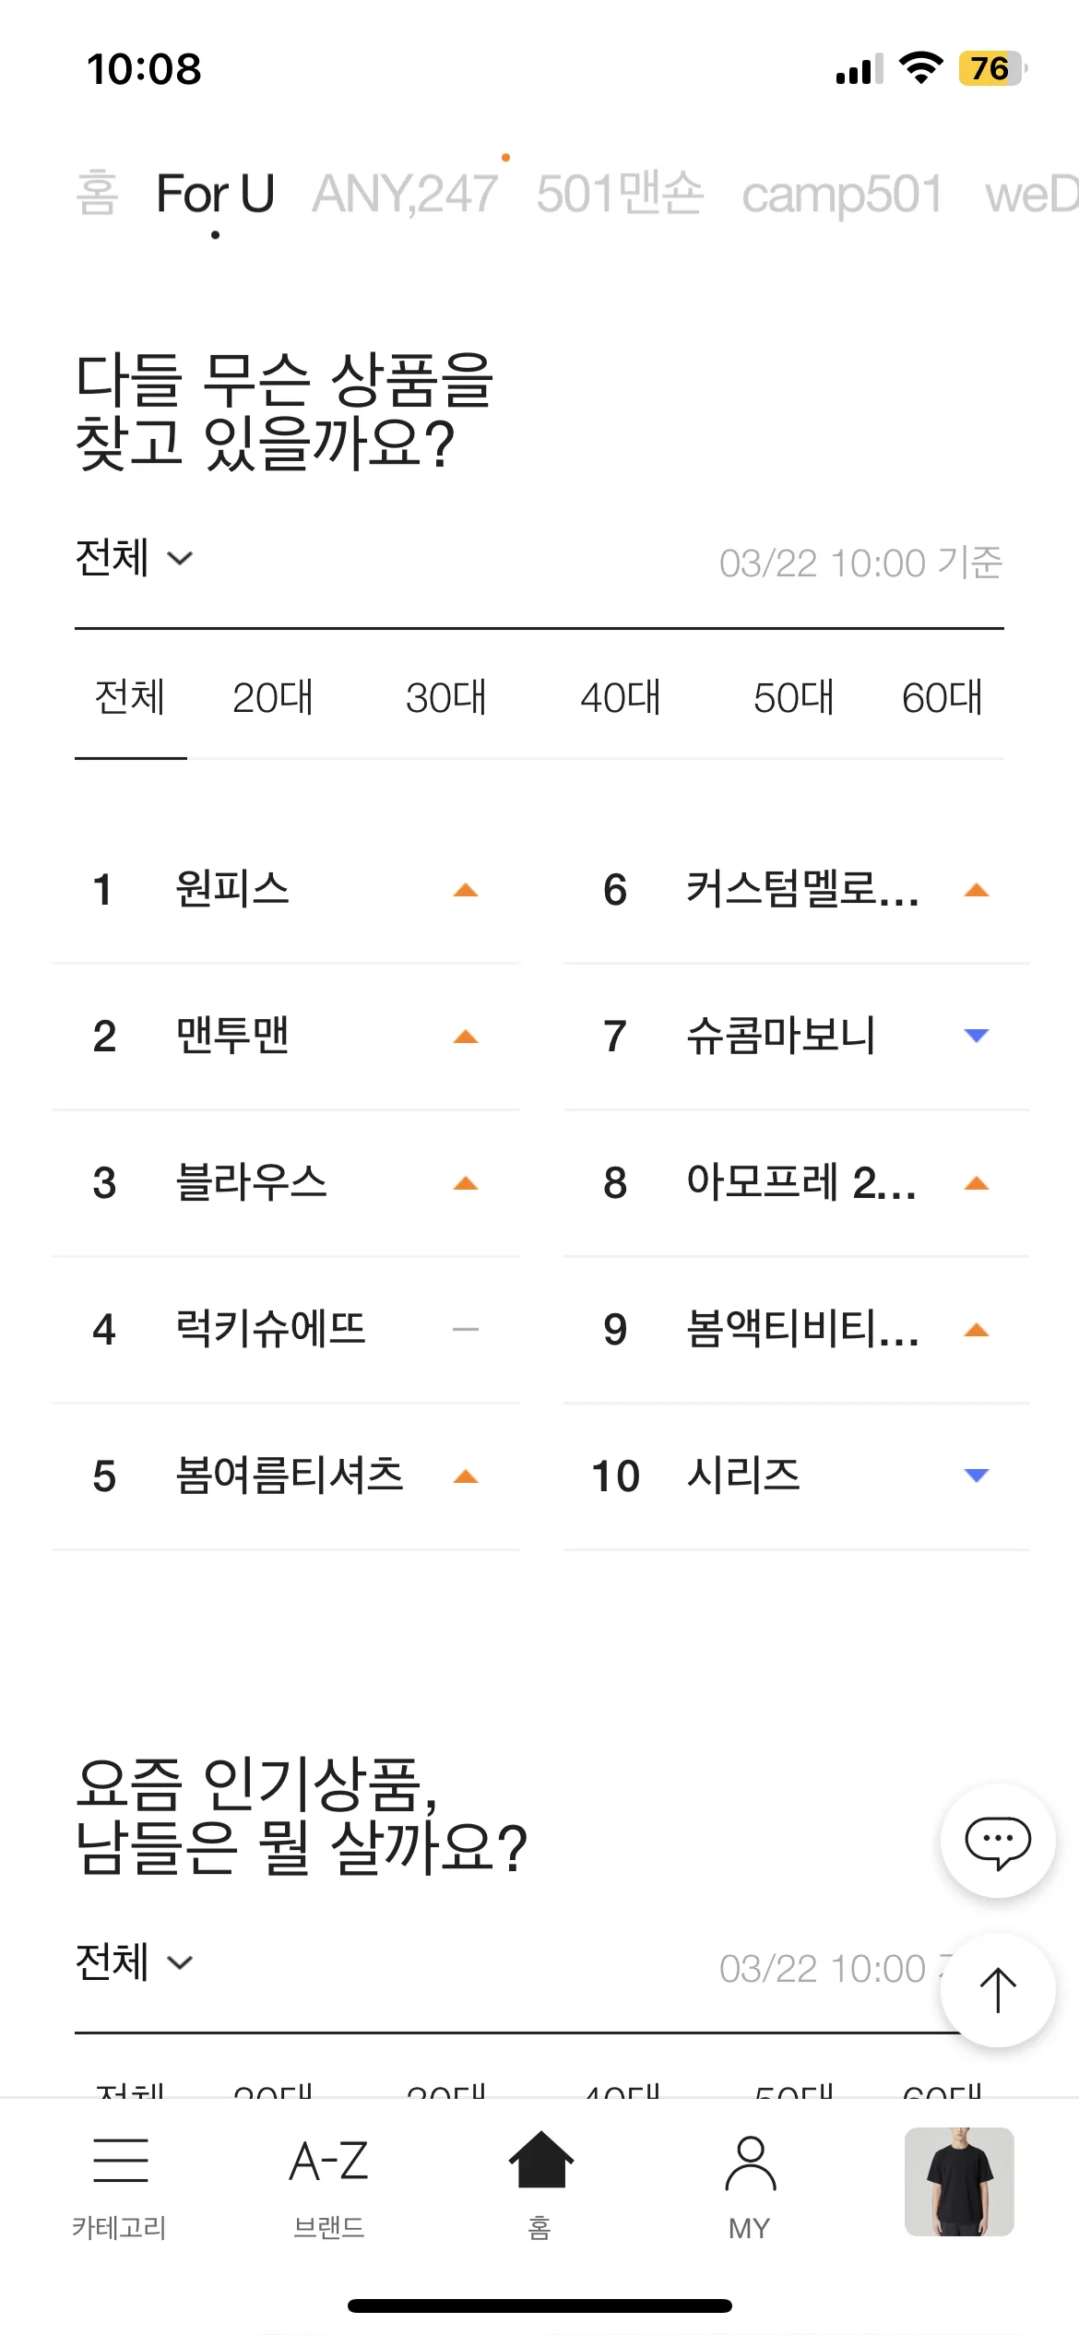Expand the 전체 dropdown under search trends

pyautogui.click(x=135, y=558)
